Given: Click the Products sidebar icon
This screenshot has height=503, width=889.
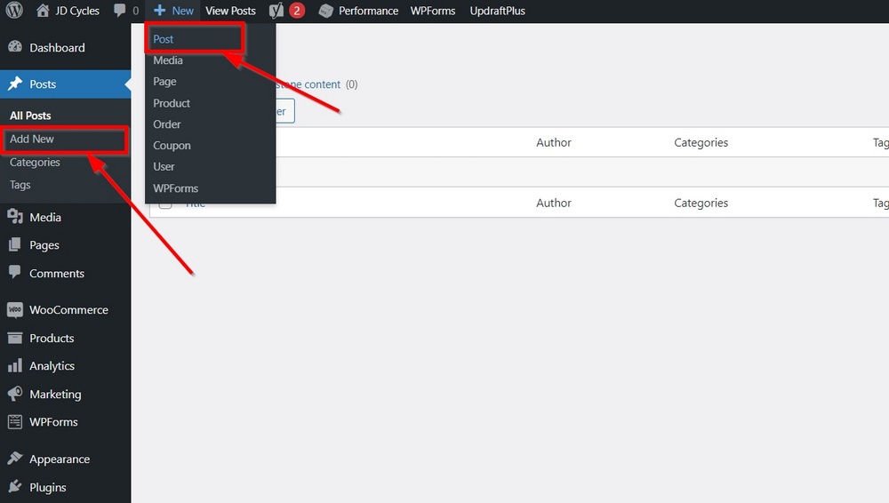Looking at the screenshot, I should coord(15,338).
